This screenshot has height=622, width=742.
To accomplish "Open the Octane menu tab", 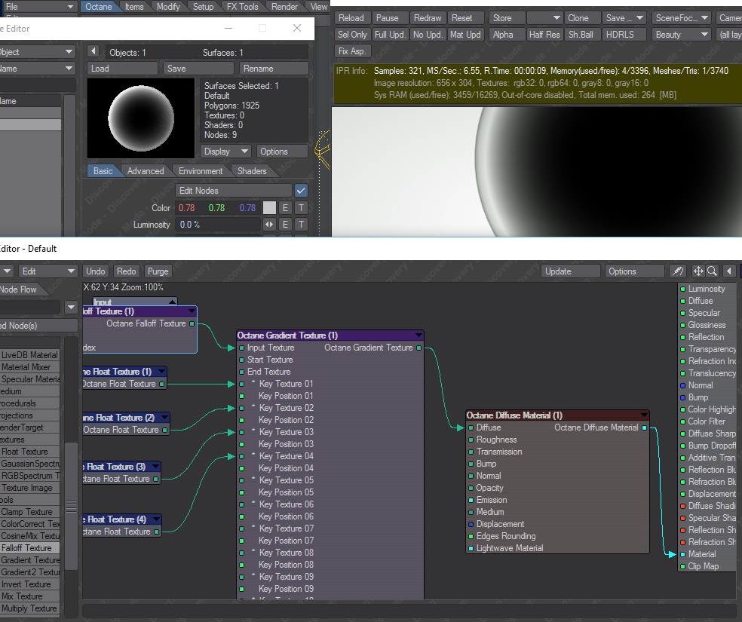I will pos(99,7).
